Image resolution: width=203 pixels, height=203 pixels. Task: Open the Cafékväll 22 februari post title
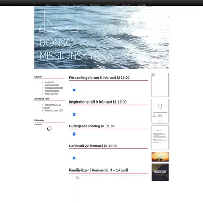click(93, 146)
